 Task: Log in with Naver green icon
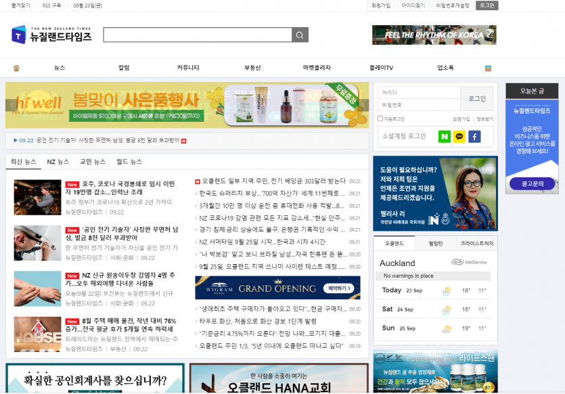pos(444,136)
